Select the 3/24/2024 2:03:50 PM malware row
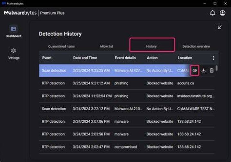The width and height of the screenshot is (231, 162). pyautogui.click(x=126, y=134)
